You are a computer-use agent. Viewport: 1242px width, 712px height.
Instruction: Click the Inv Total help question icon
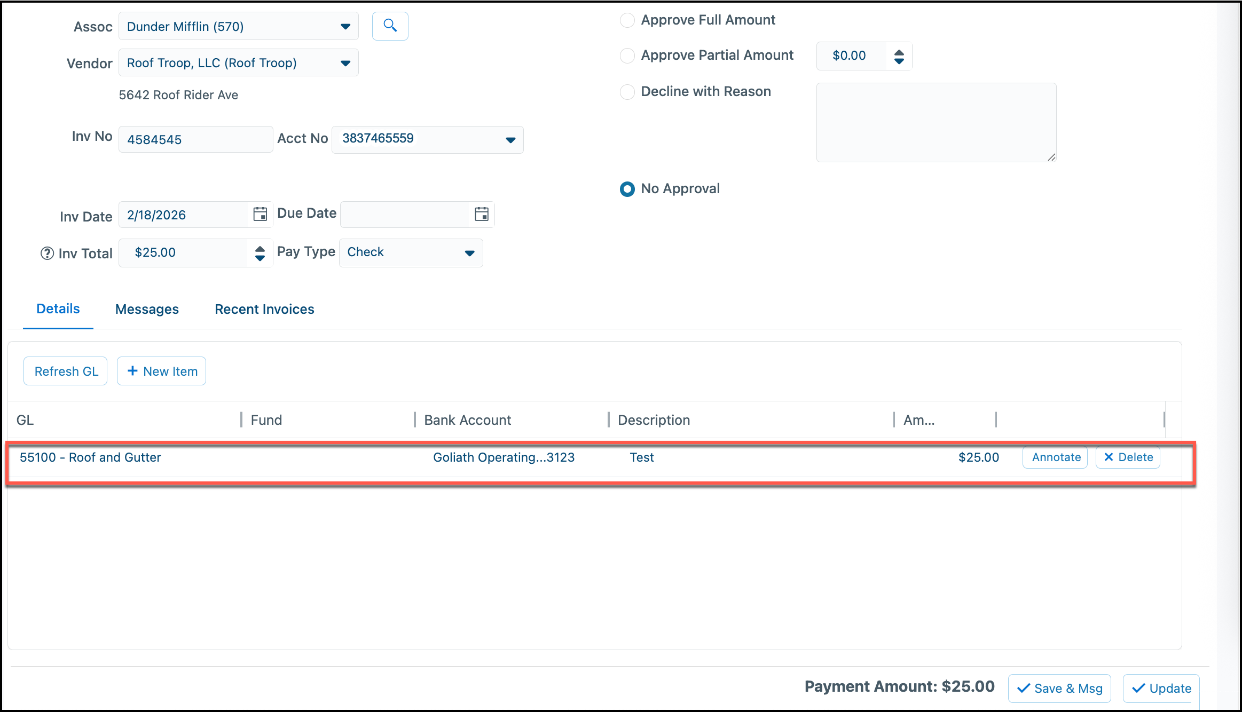coord(47,254)
